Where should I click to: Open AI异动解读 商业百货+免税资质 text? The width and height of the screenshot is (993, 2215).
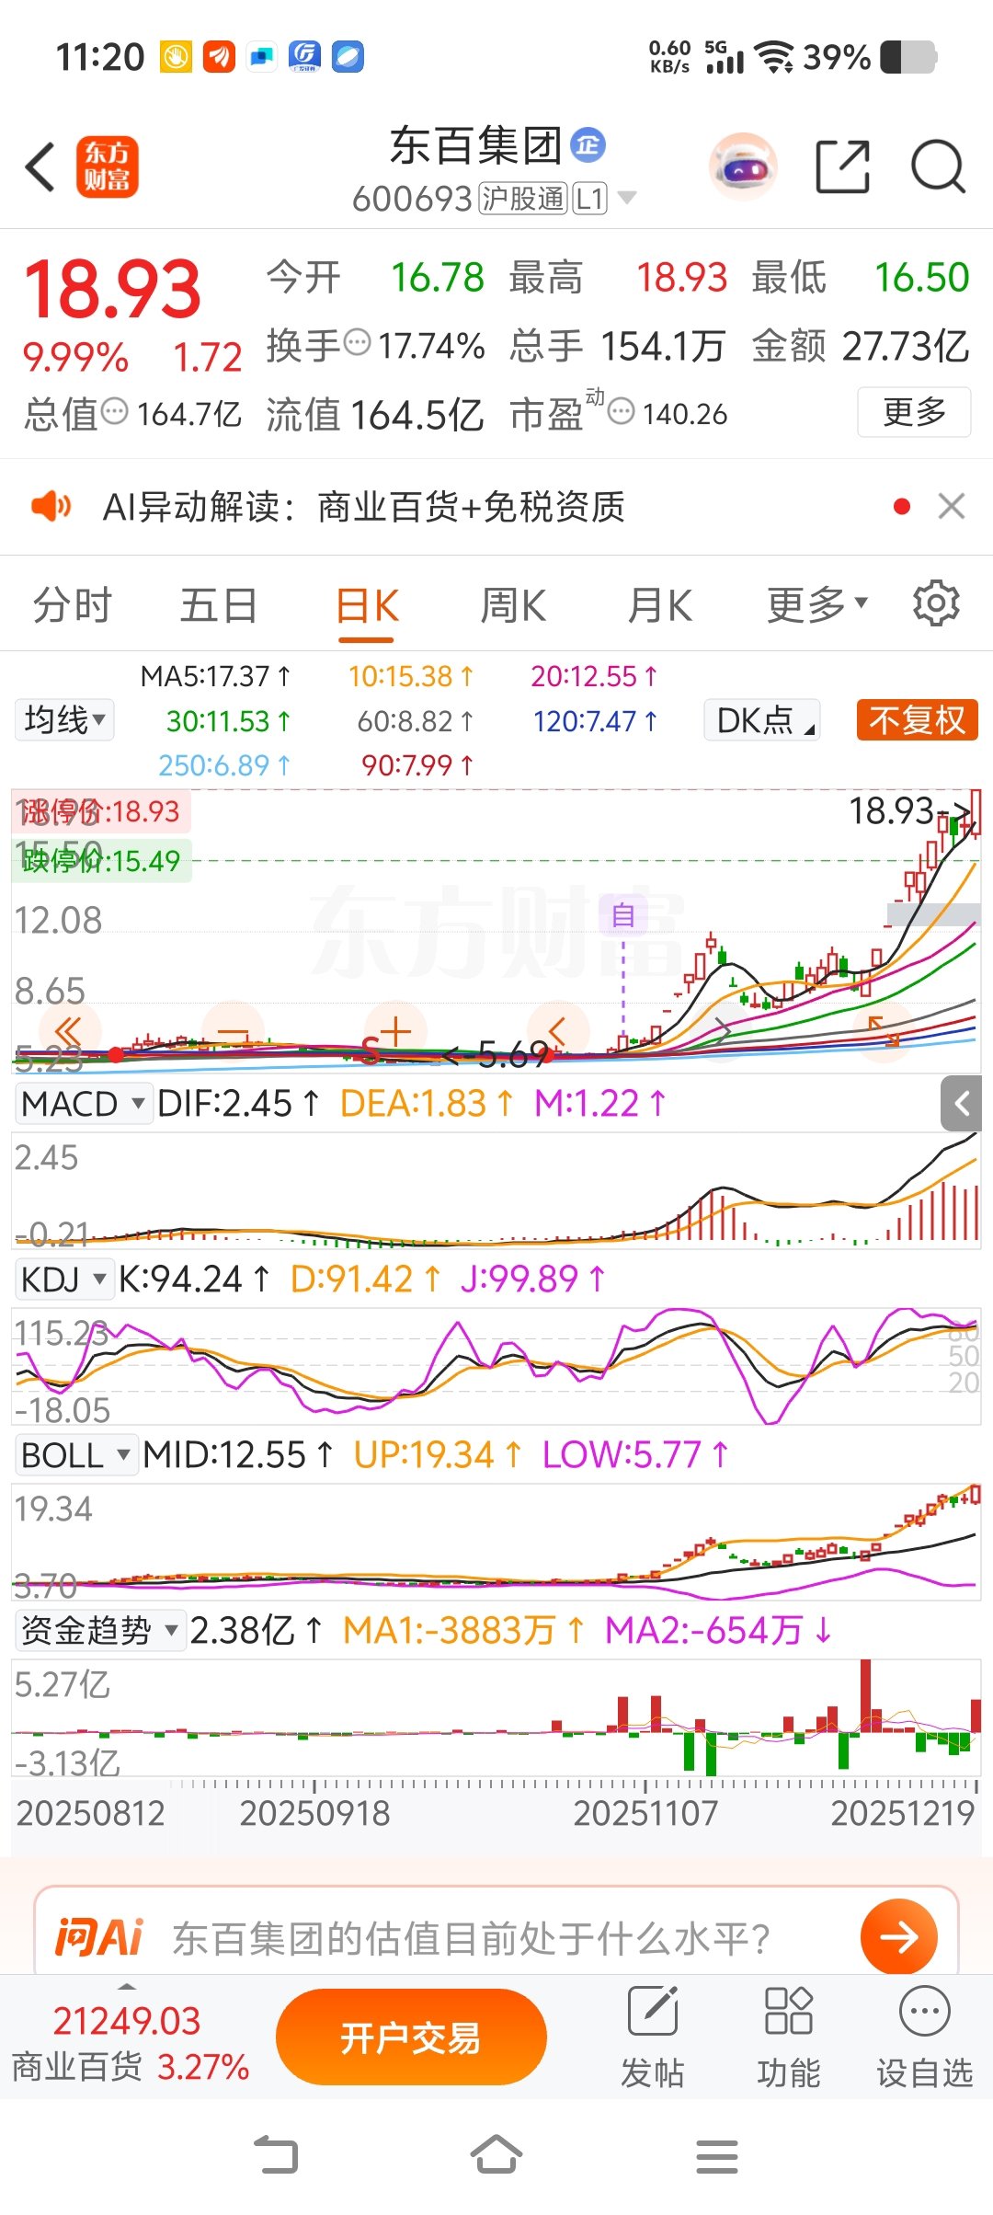(x=364, y=506)
